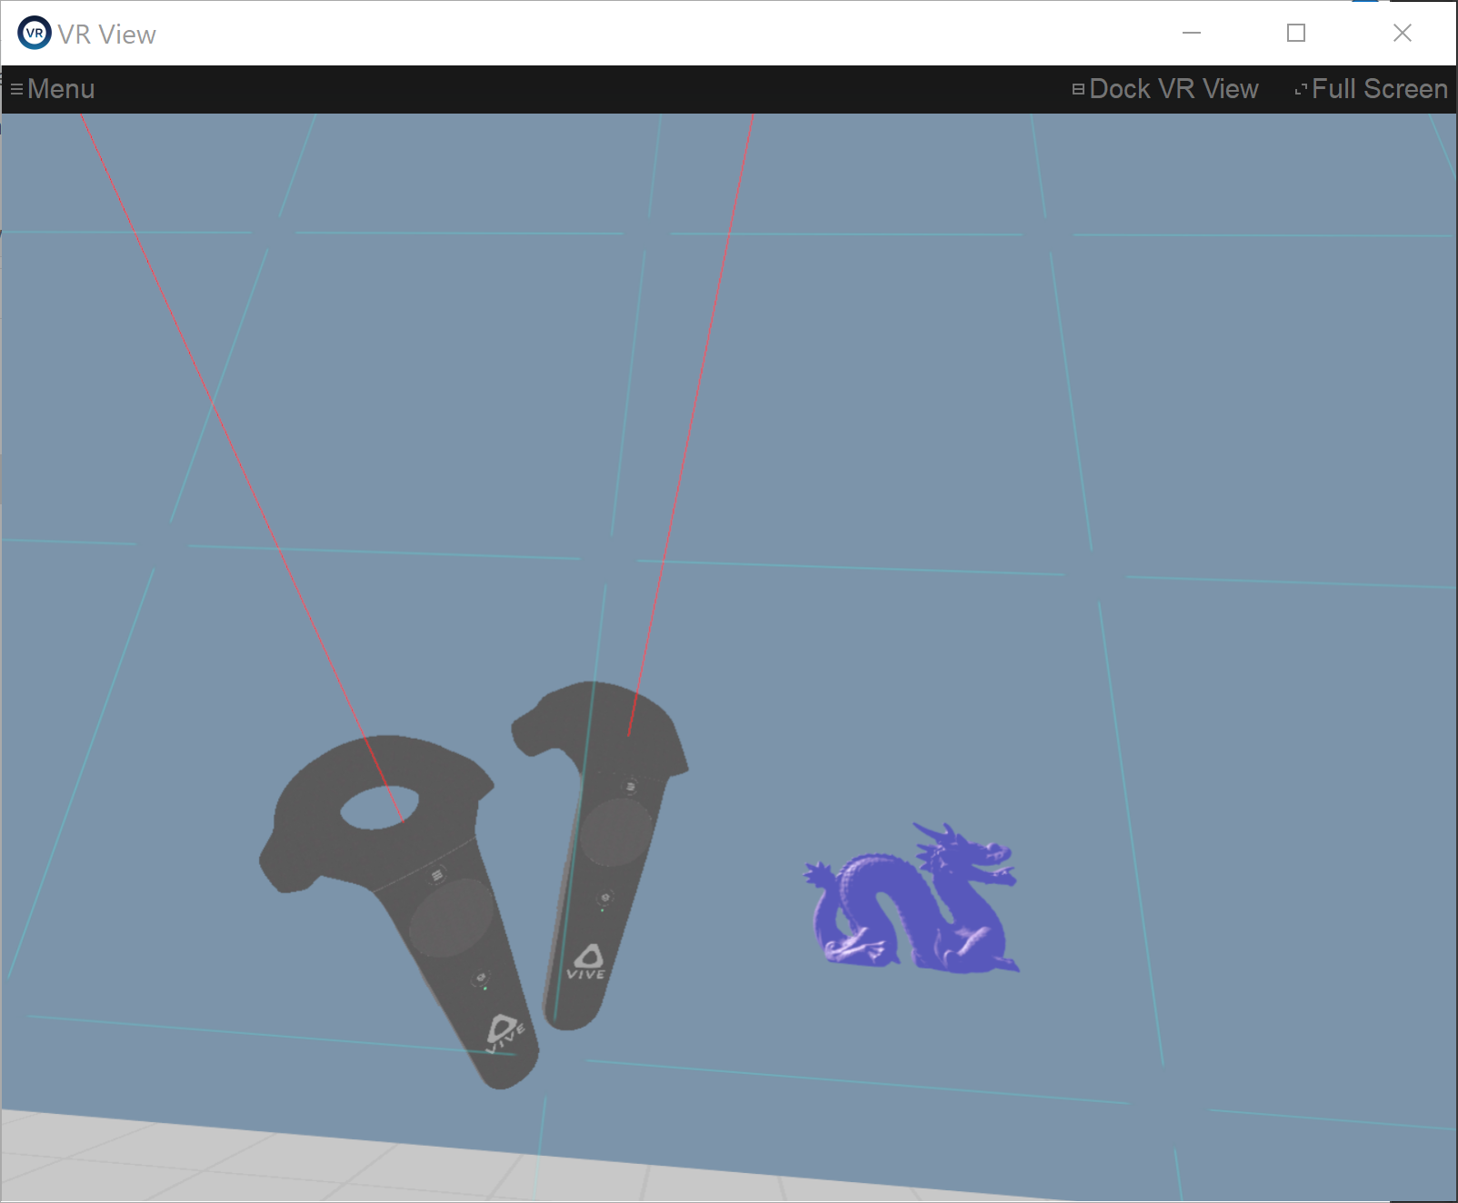
Task: Click the Vive logo on left controller
Action: point(503,1031)
